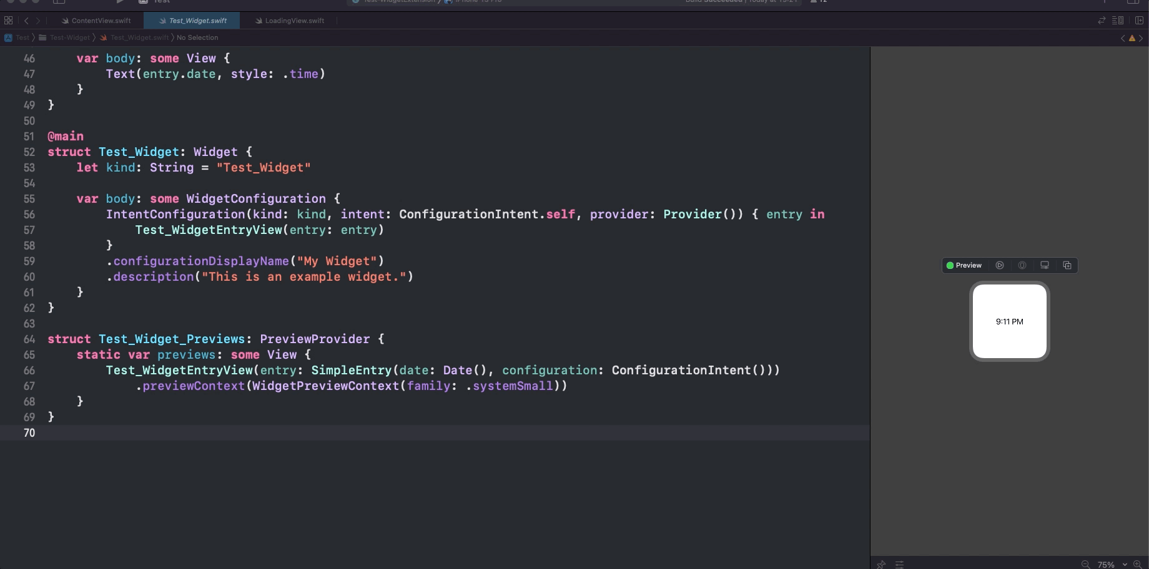
Task: Click the "Test_Widget" string literal
Action: point(264,167)
